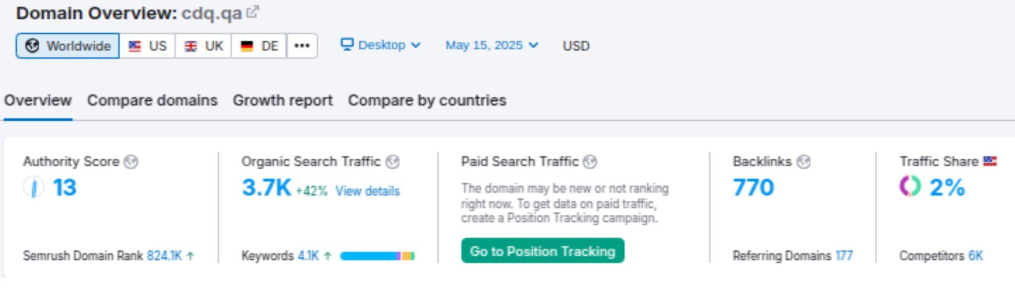Viewport: 1015px width, 293px height.
Task: Open Referring Domains count 177
Action: click(844, 256)
